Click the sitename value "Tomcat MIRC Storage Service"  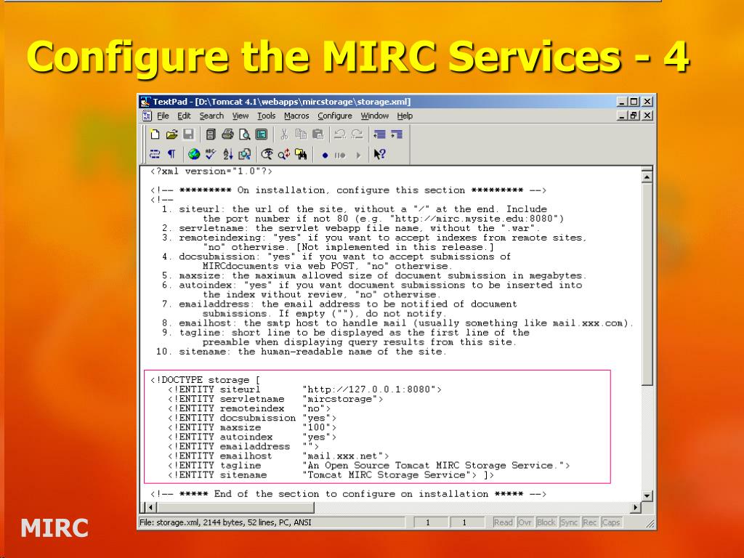[x=387, y=475]
